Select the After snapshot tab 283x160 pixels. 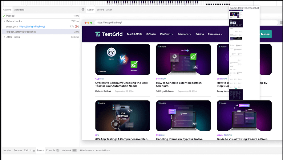point(109,10)
